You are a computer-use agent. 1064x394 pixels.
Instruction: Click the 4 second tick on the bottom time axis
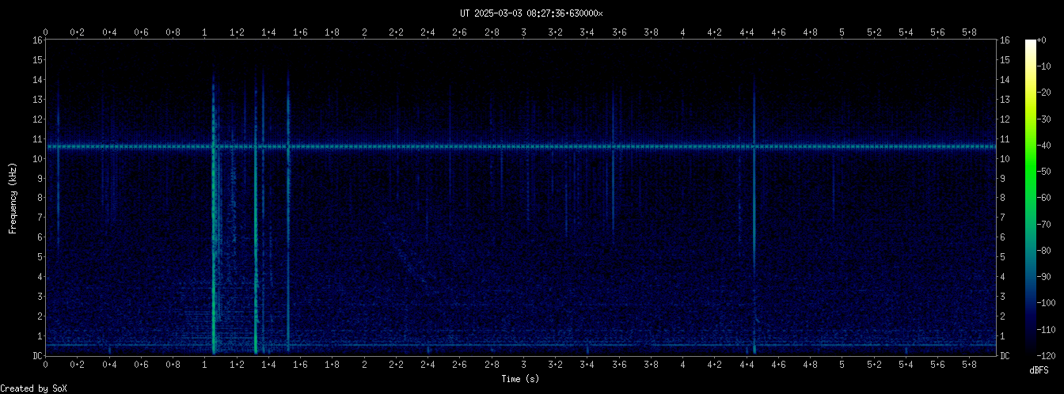(683, 365)
